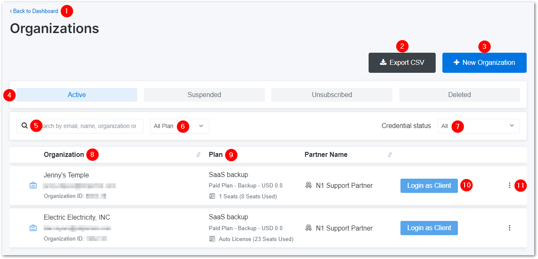Click briefcase icon beside Electric Electricity, INC
The height and width of the screenshot is (259, 538).
pyautogui.click(x=33, y=228)
